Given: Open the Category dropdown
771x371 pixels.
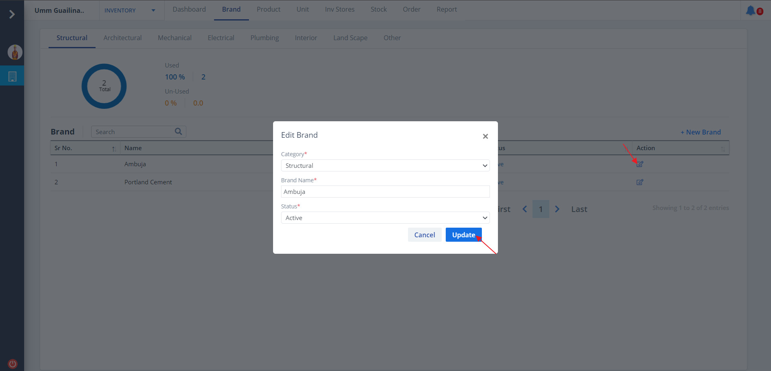Looking at the screenshot, I should 385,165.
